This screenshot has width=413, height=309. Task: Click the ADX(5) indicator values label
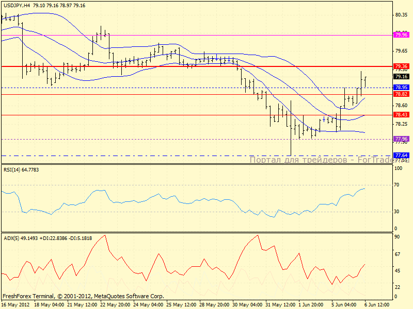pos(47,238)
